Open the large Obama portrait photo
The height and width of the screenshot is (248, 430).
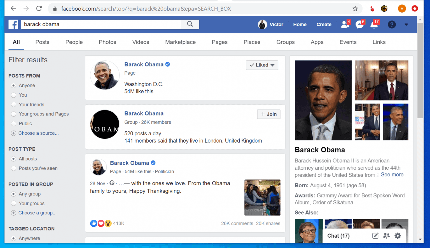[323, 100]
